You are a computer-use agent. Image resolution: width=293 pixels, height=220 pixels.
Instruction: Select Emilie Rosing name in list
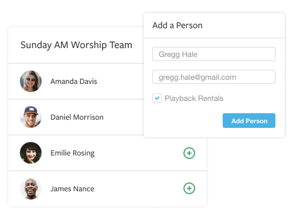tap(73, 153)
